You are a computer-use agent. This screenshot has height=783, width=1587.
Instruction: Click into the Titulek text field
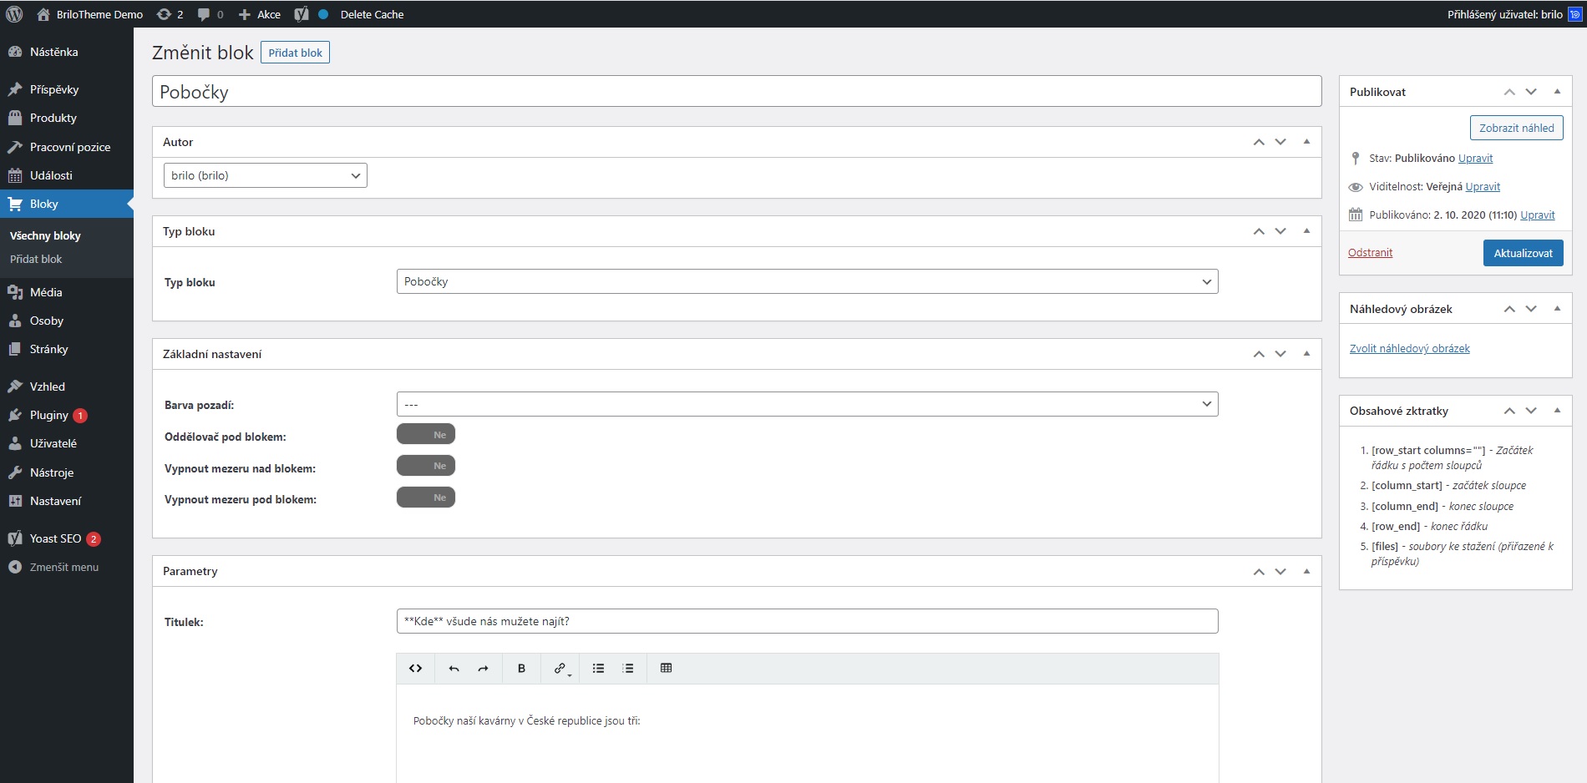tap(806, 622)
